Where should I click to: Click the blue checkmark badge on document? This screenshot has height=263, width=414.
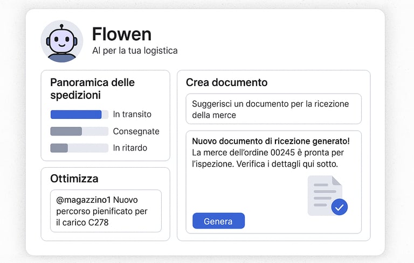339,207
